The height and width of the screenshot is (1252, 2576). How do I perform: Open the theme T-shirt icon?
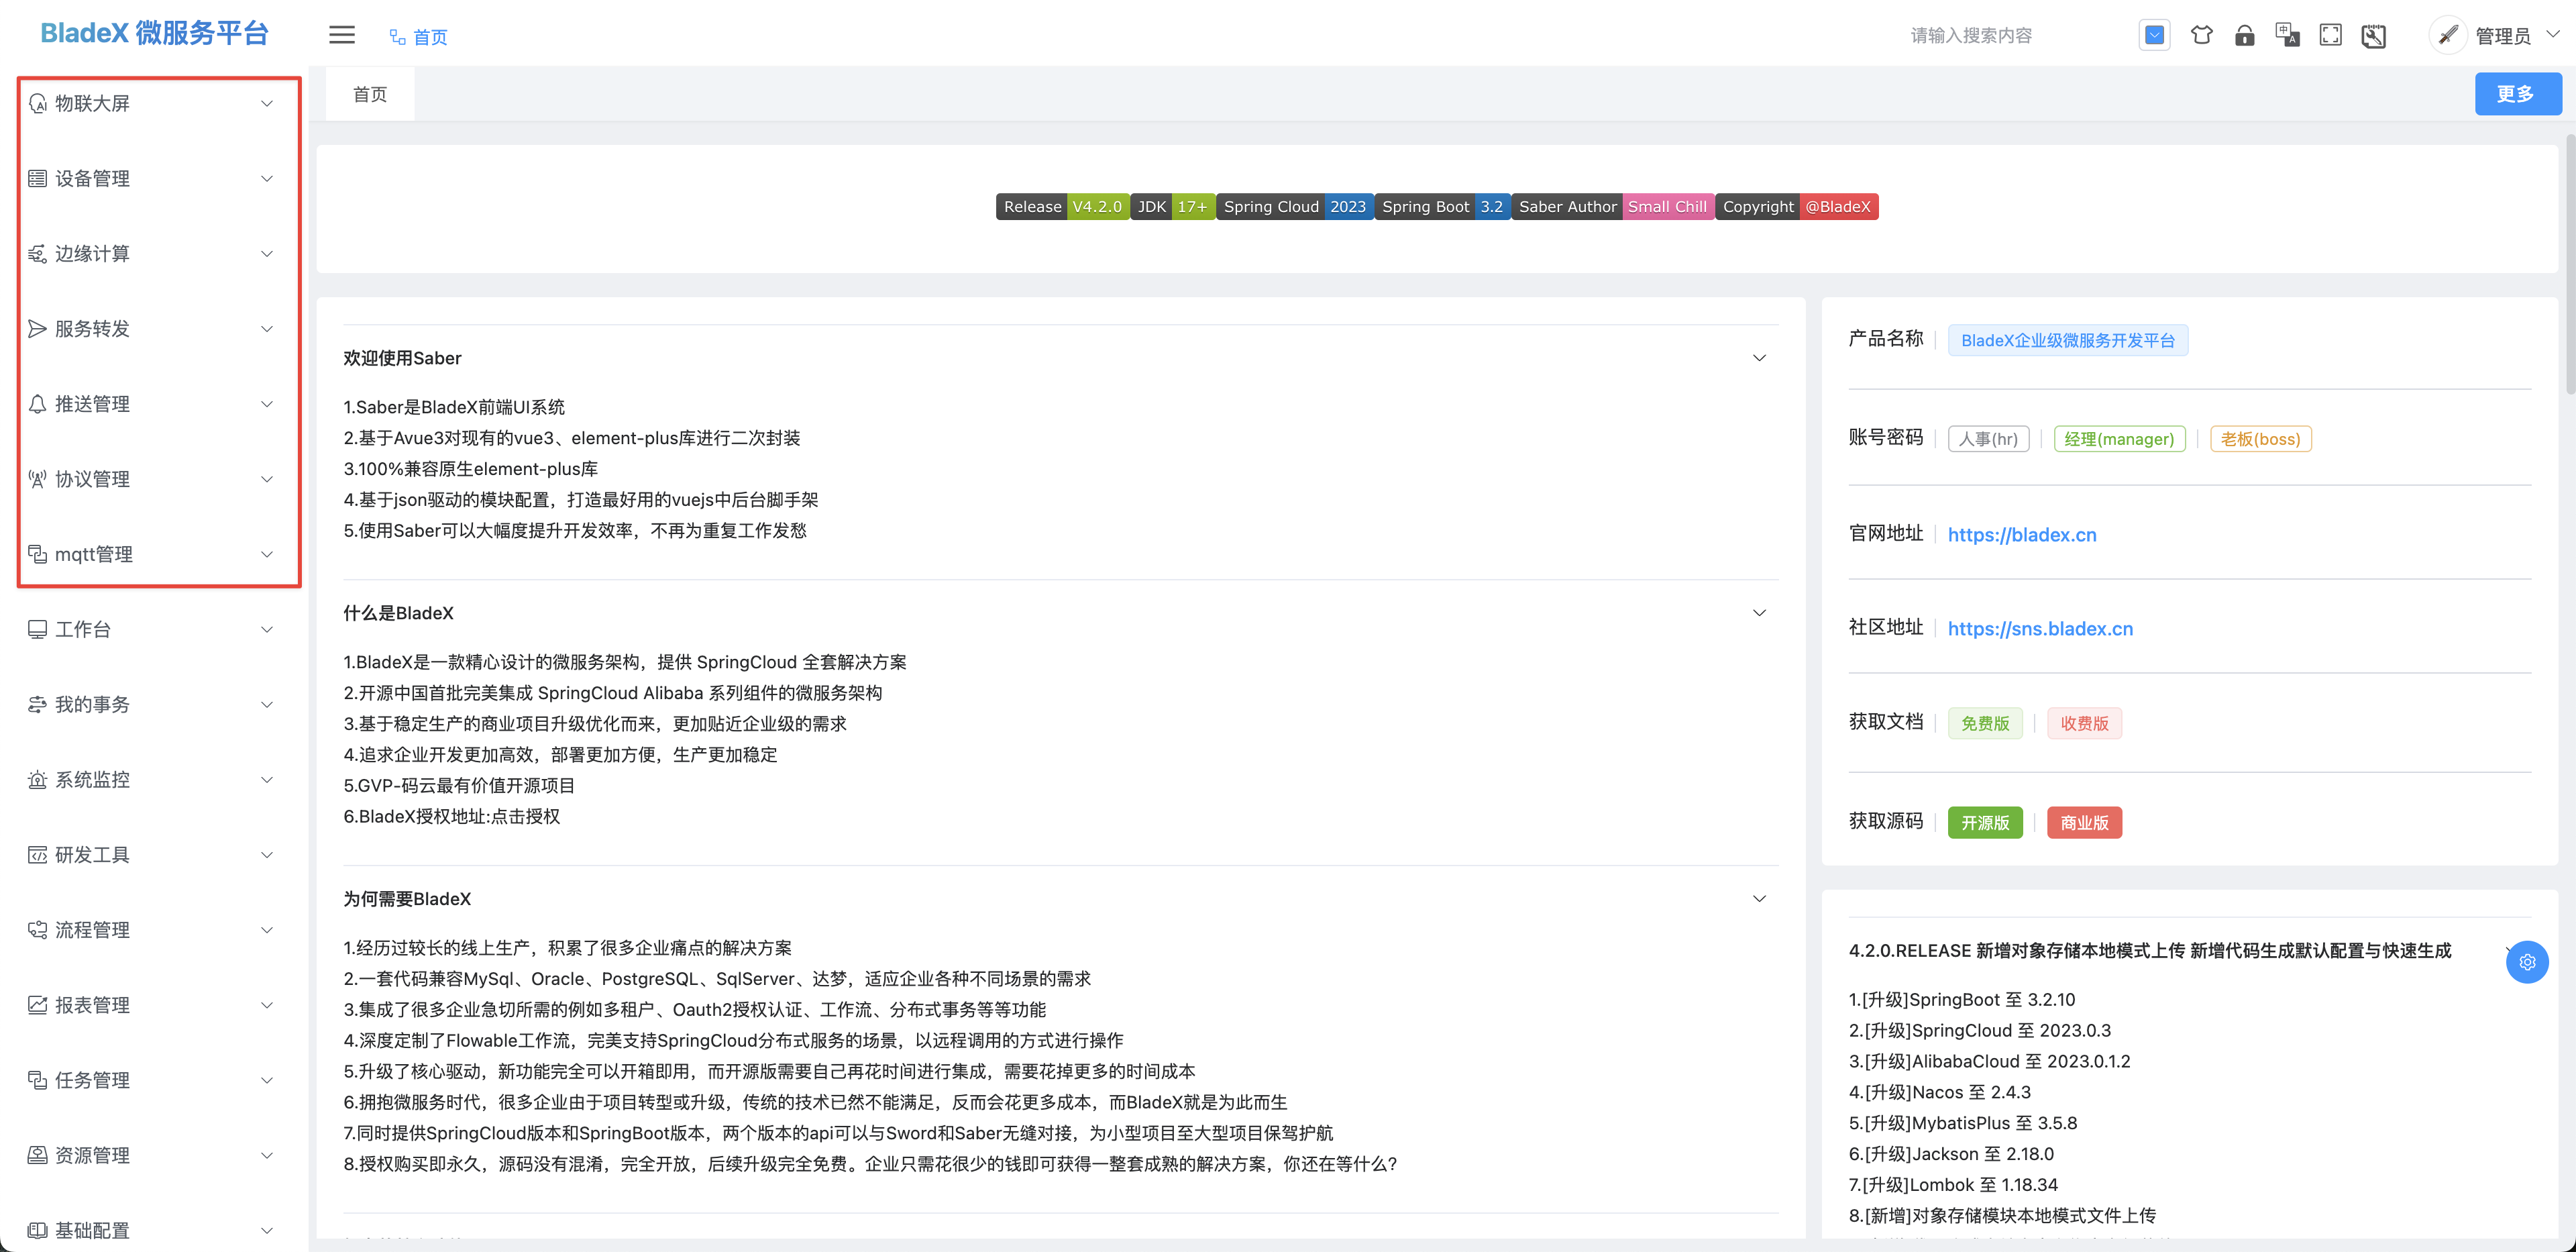pos(2201,35)
